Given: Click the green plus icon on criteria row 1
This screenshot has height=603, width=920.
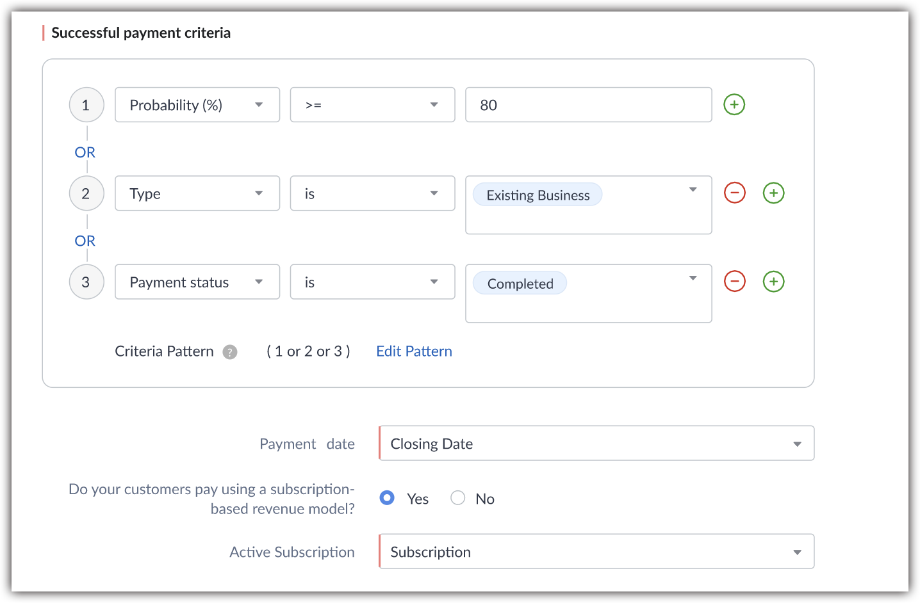Looking at the screenshot, I should tap(734, 104).
